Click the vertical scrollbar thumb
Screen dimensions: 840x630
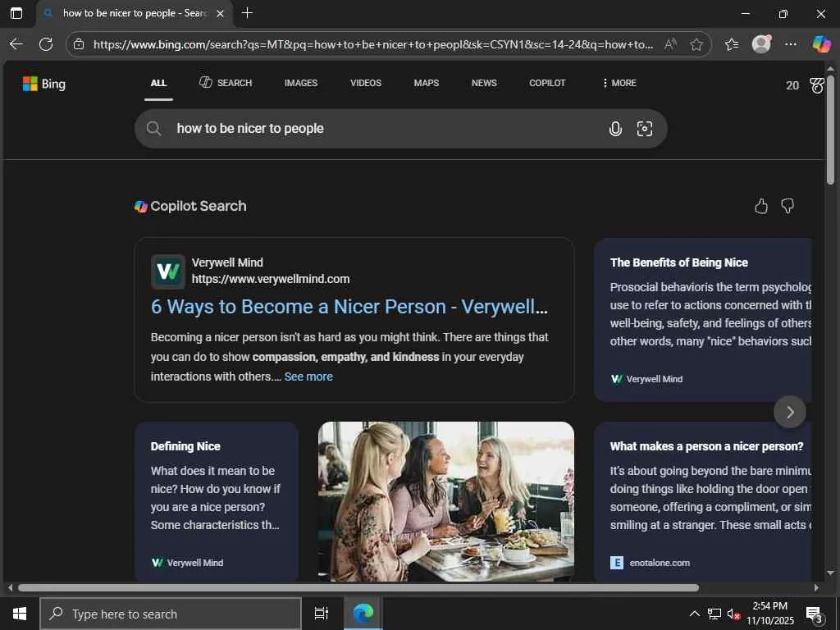pyautogui.click(x=830, y=130)
